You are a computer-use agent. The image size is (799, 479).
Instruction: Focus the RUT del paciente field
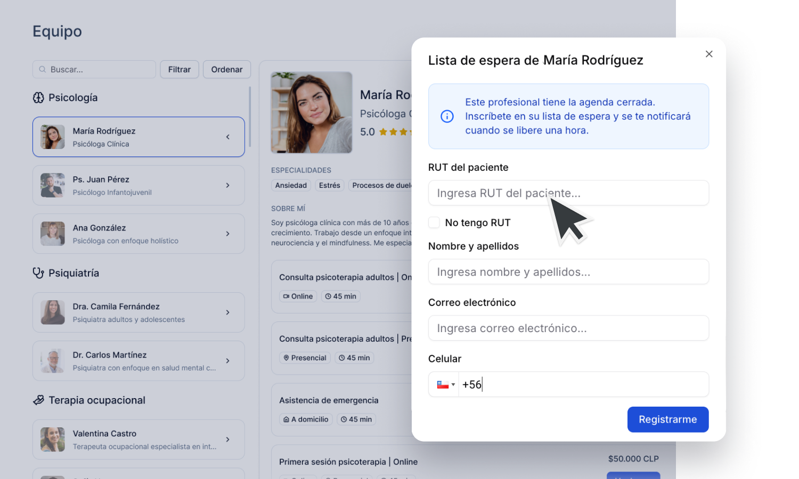point(568,193)
